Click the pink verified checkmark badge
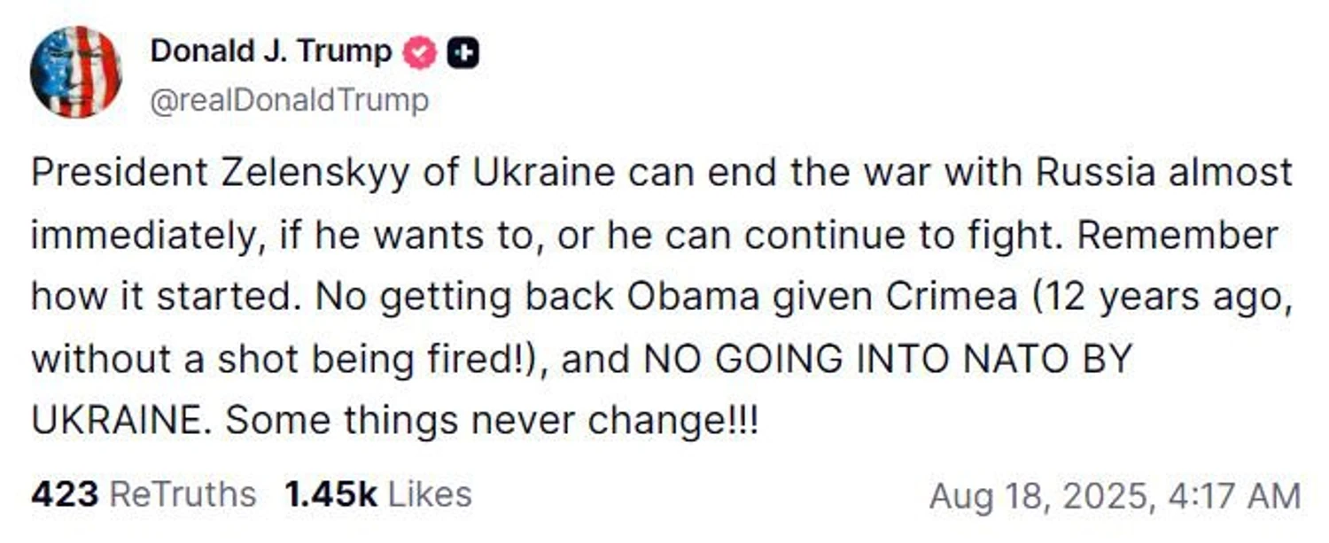Viewport: 1329px width, 543px height. [420, 54]
